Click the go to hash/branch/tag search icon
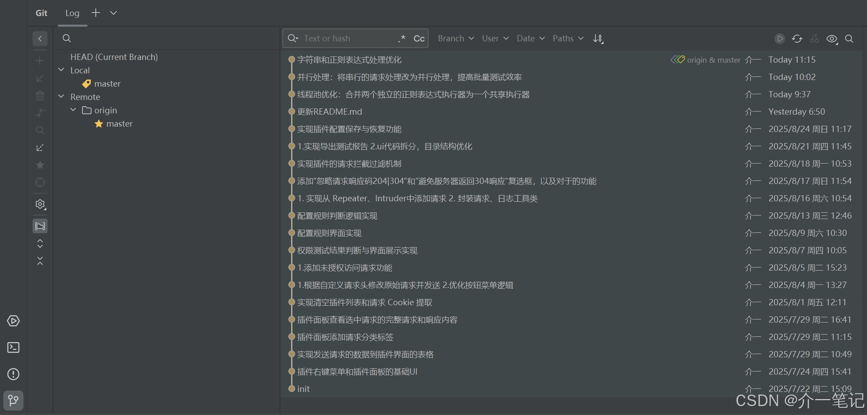867x415 pixels. [849, 39]
